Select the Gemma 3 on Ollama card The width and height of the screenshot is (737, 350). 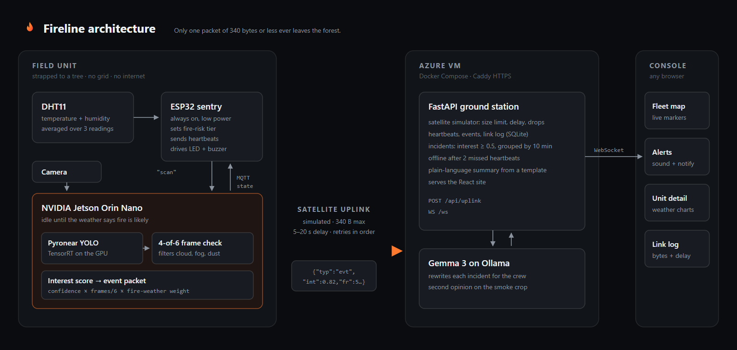[x=502, y=279]
